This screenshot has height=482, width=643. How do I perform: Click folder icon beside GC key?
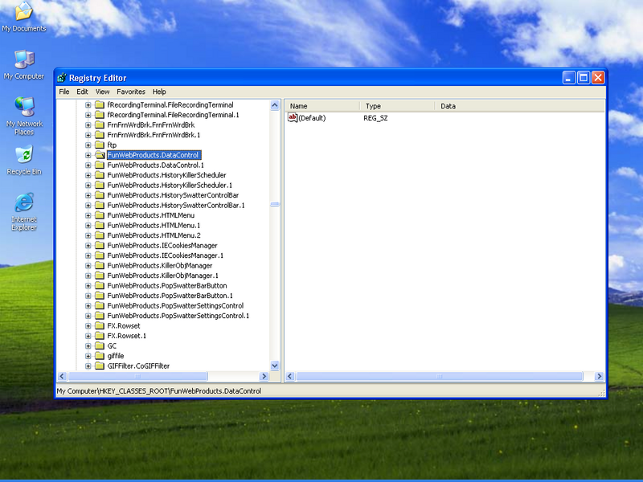pos(100,345)
